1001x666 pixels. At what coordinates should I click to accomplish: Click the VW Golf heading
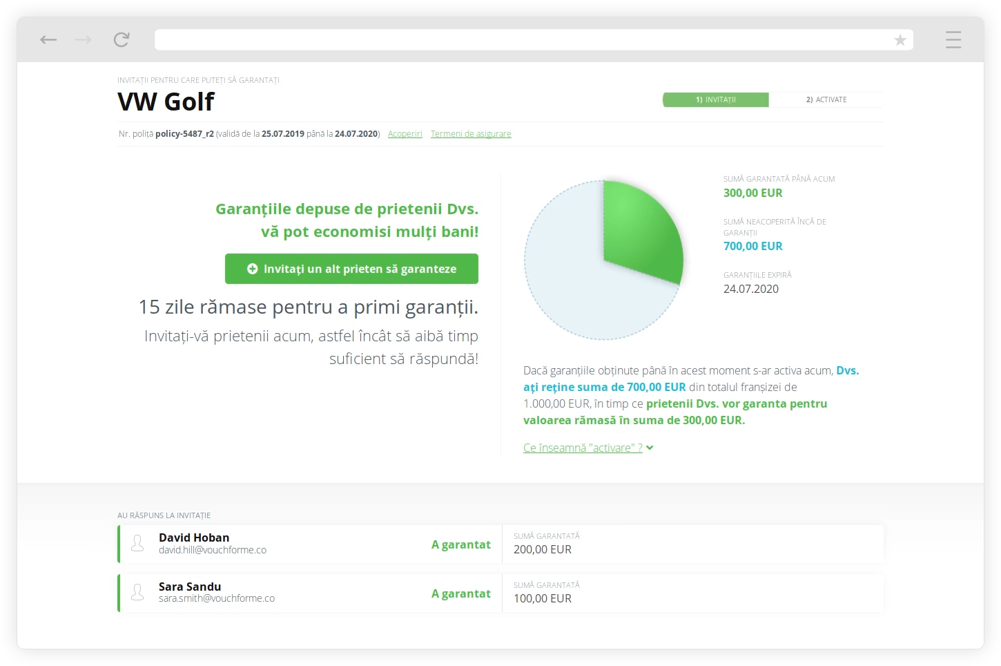(x=166, y=102)
